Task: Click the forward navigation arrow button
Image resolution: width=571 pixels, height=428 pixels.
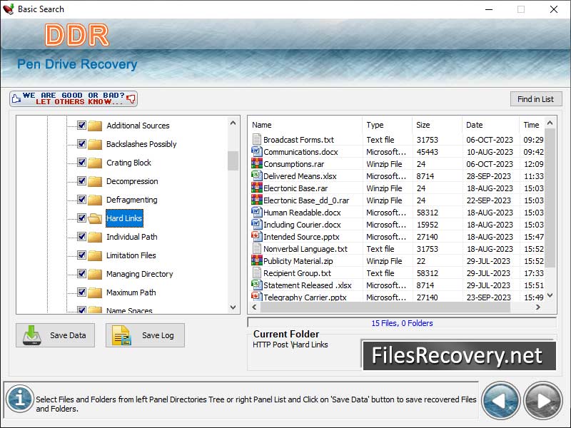Action: (542, 400)
